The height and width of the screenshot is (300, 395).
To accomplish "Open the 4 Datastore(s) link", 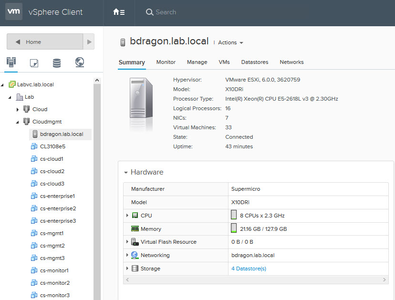I will click(x=248, y=268).
